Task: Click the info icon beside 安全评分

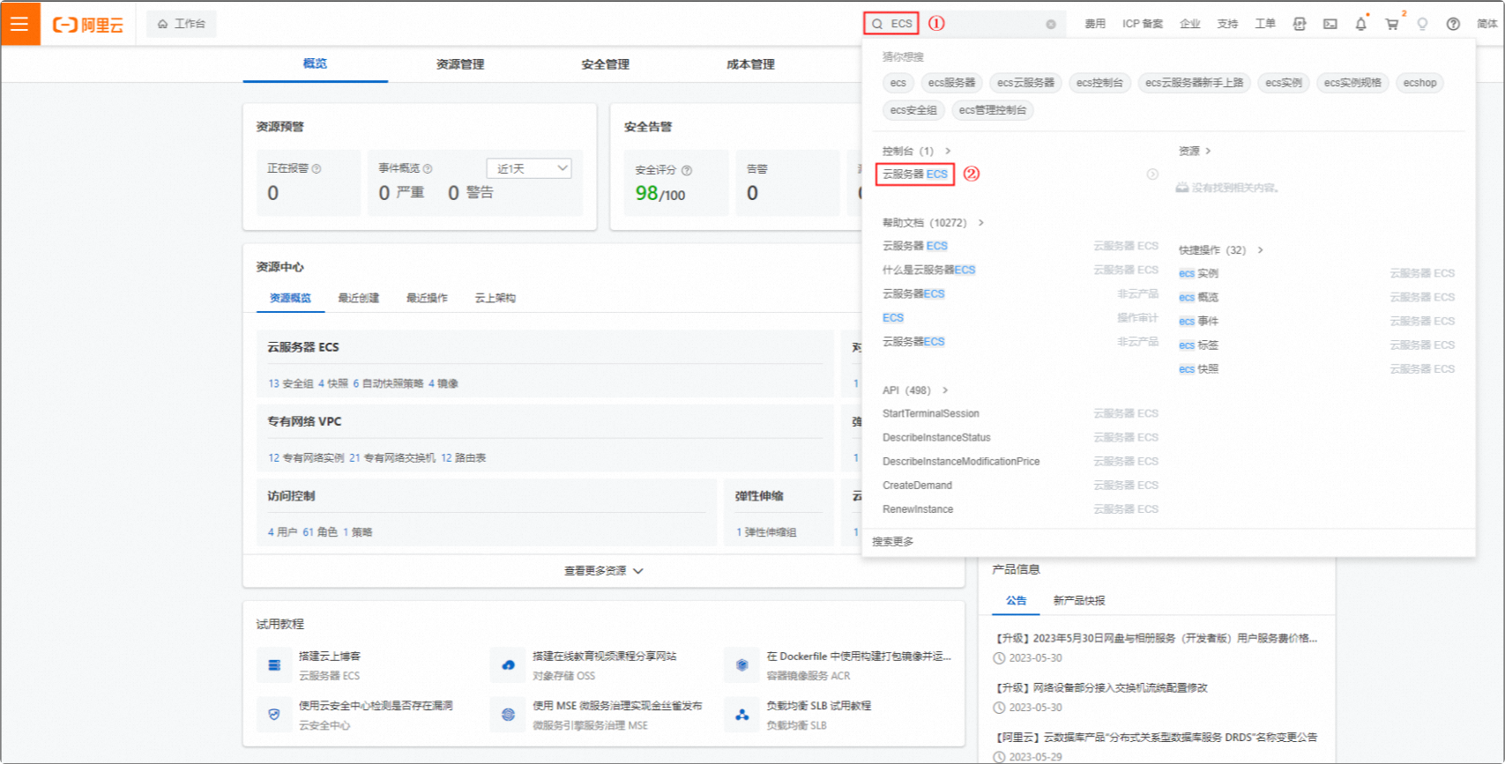Action: click(687, 170)
